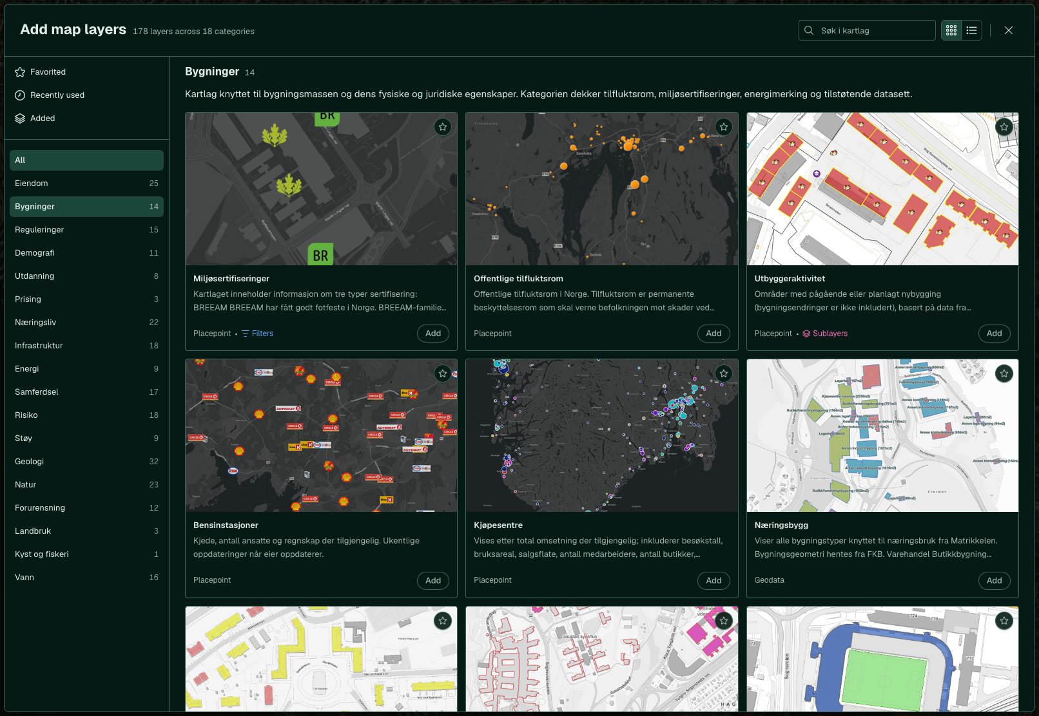
Task: Switch to grid view layout
Action: [951, 30]
